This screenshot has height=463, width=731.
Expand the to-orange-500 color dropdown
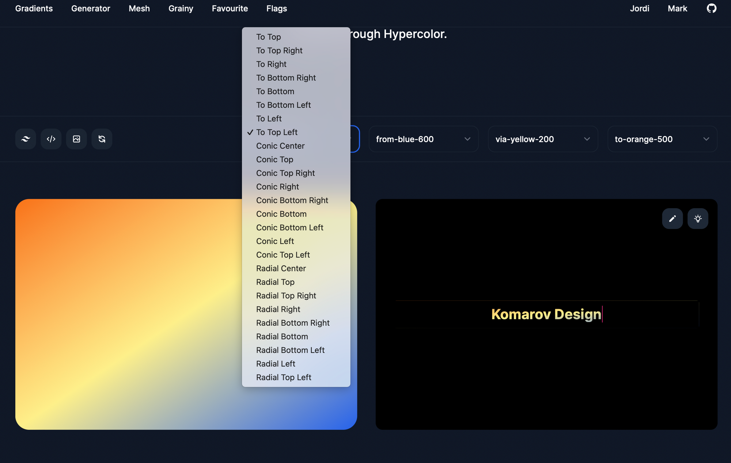(662, 139)
